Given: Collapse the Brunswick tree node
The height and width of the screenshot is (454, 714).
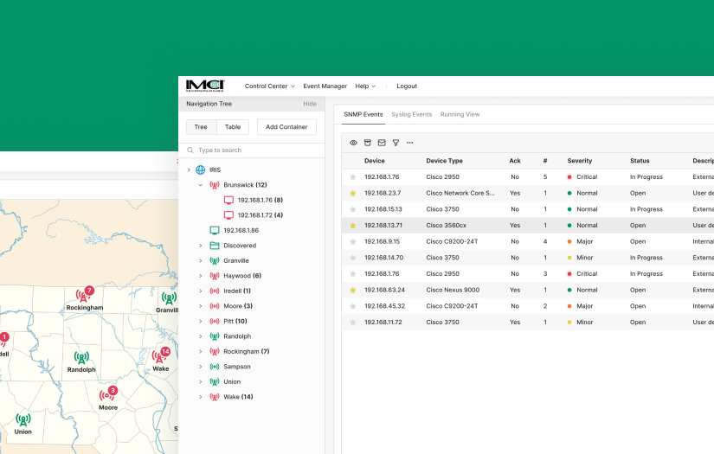Looking at the screenshot, I should (201, 185).
